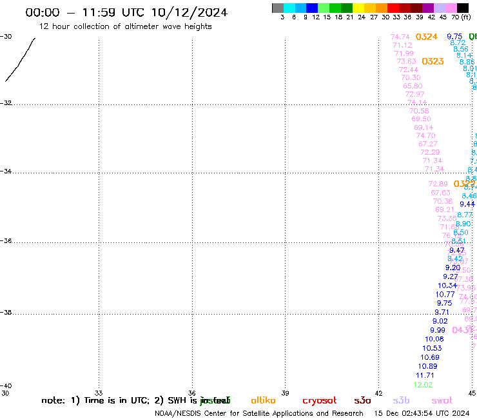
Task: Click the pink value 71.12
Action: (x=402, y=45)
